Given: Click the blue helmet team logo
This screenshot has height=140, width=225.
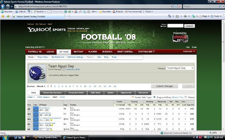Looking at the screenshot, I should tap(37, 73).
